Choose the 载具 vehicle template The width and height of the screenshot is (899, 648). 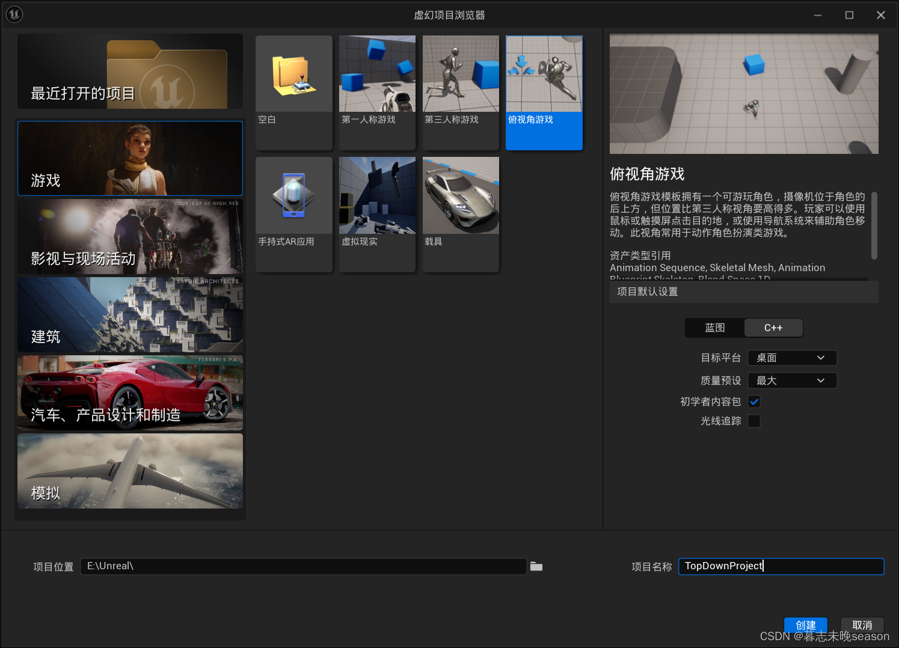tap(461, 215)
